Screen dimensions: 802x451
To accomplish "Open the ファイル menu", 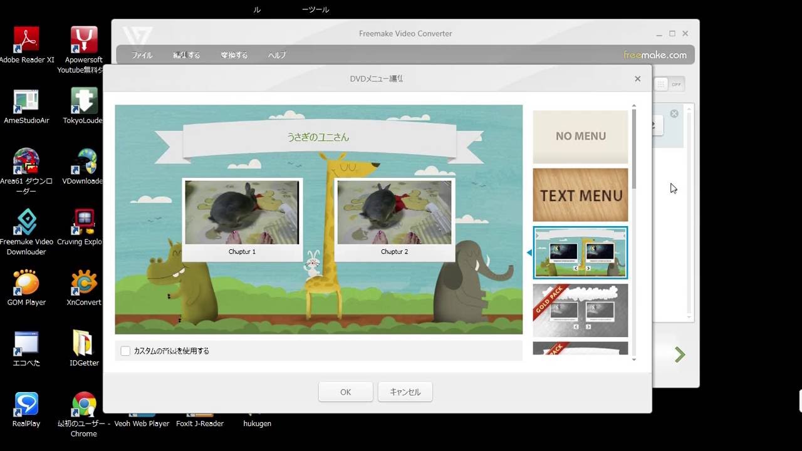I will tap(142, 55).
